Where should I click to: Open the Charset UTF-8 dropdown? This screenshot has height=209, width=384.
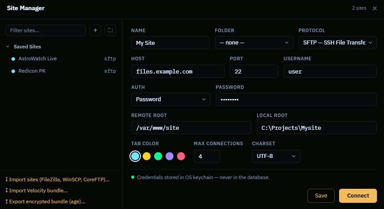click(276, 156)
